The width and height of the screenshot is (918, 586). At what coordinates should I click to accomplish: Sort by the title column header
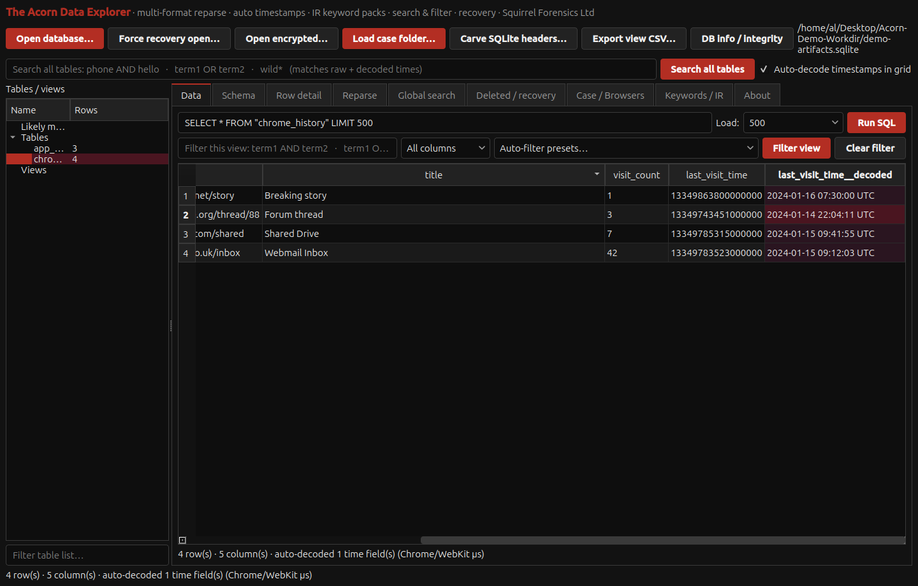(433, 175)
